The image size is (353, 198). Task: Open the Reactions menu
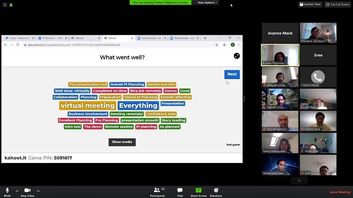click(216, 190)
